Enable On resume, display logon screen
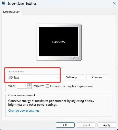The image size is (118, 130). coord(47,86)
